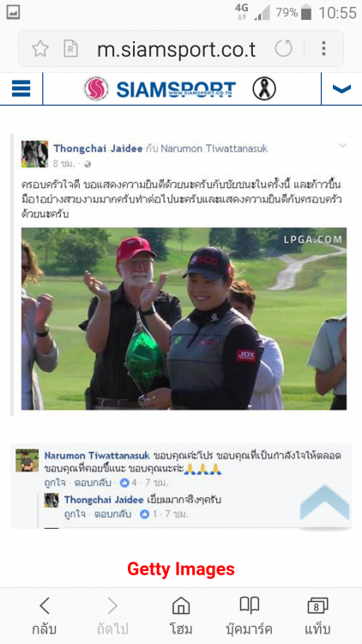Tap the m.siamsport.co.t address field

click(x=176, y=50)
